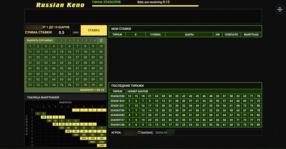Select number 21 on the keno grid
The image size is (286, 149).
coord(30,57)
